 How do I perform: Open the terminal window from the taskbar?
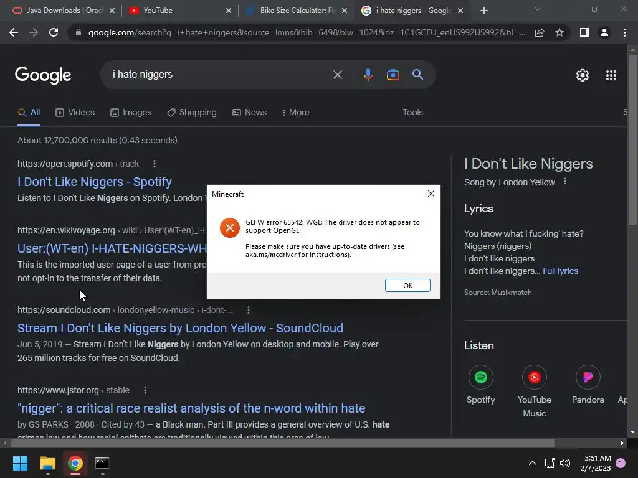pyautogui.click(x=102, y=463)
